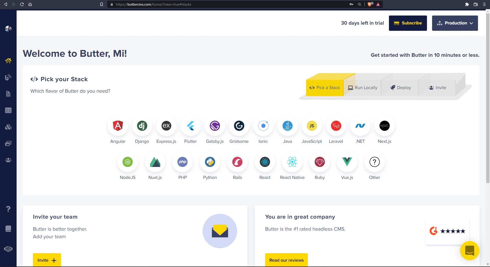Select the NodeJS stack icon
The width and height of the screenshot is (490, 267).
[x=128, y=162]
